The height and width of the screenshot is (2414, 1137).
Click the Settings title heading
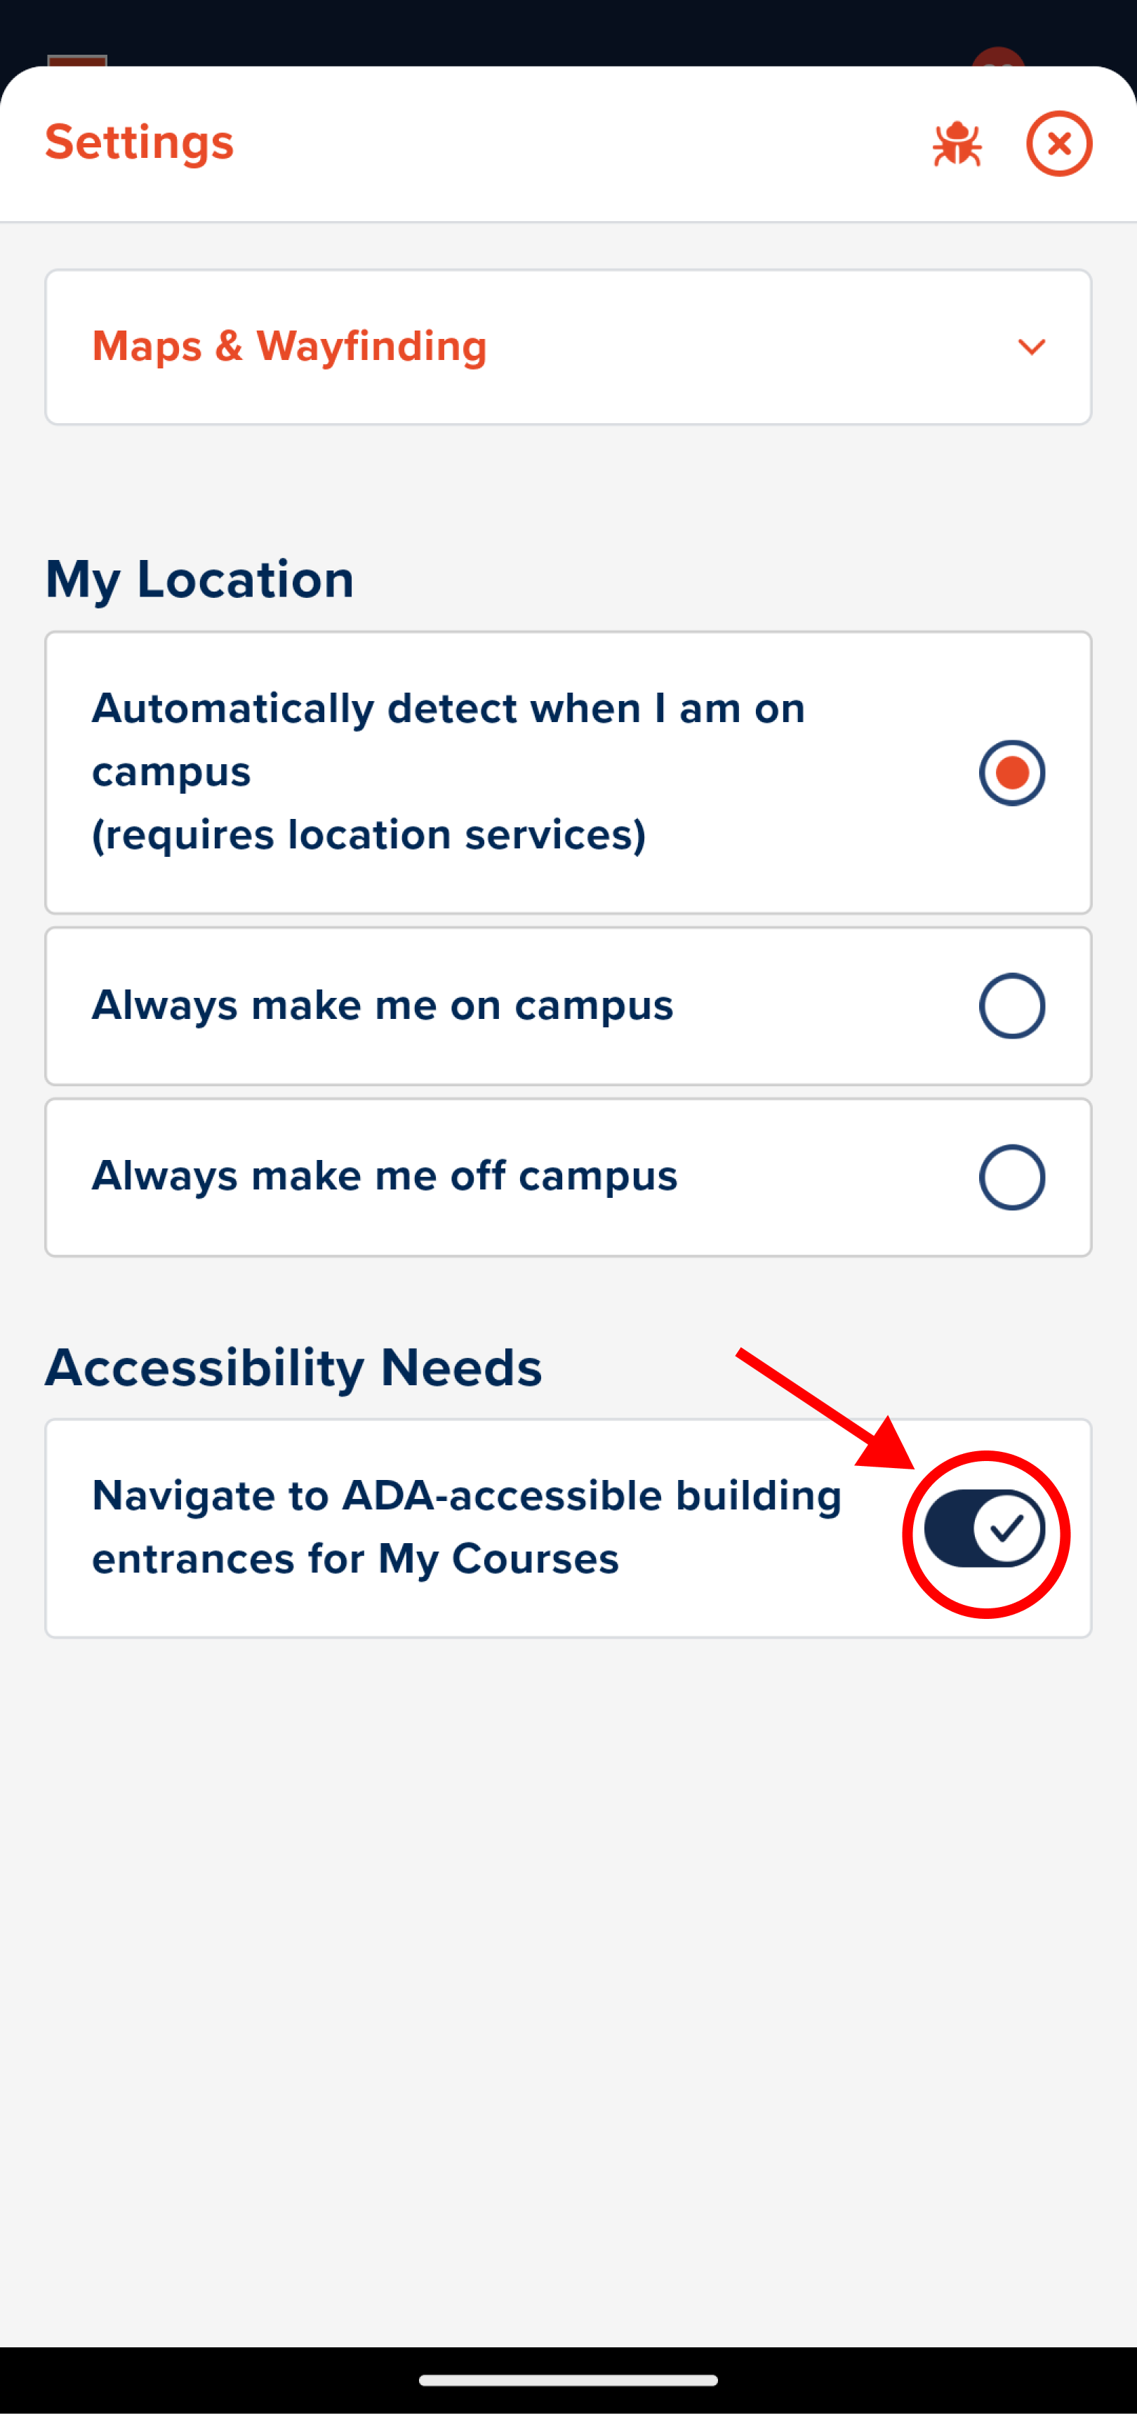[x=140, y=142]
